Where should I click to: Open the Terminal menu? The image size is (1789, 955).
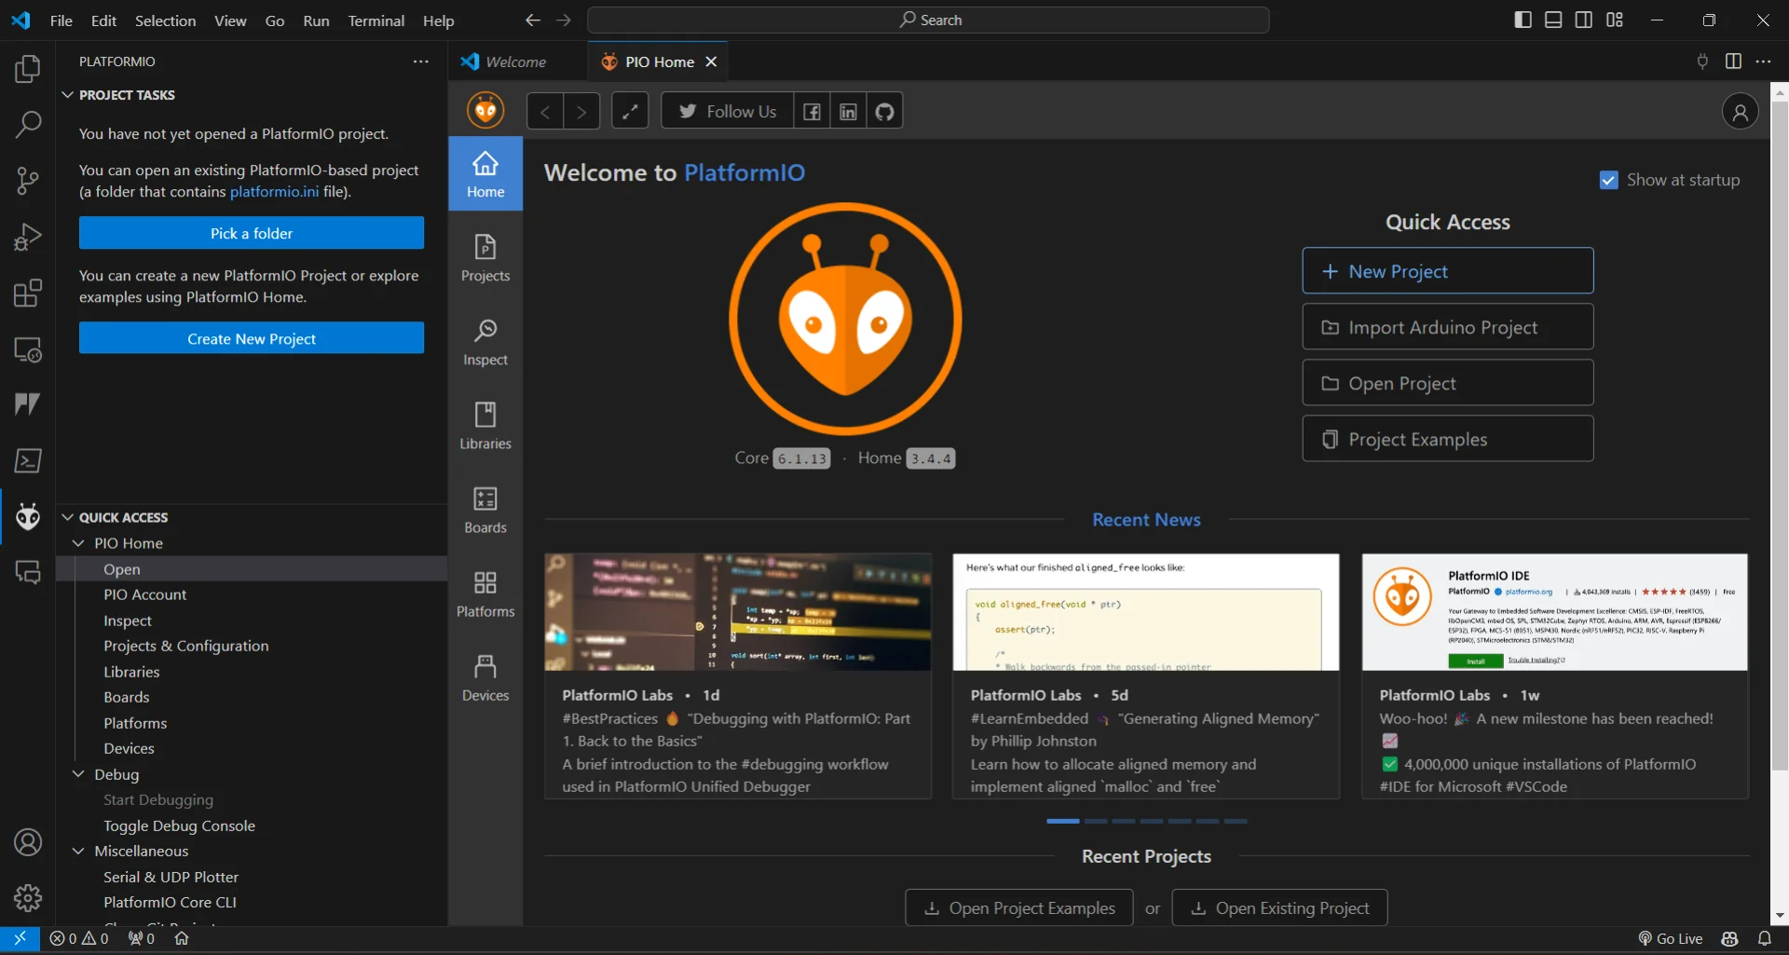pos(376,20)
